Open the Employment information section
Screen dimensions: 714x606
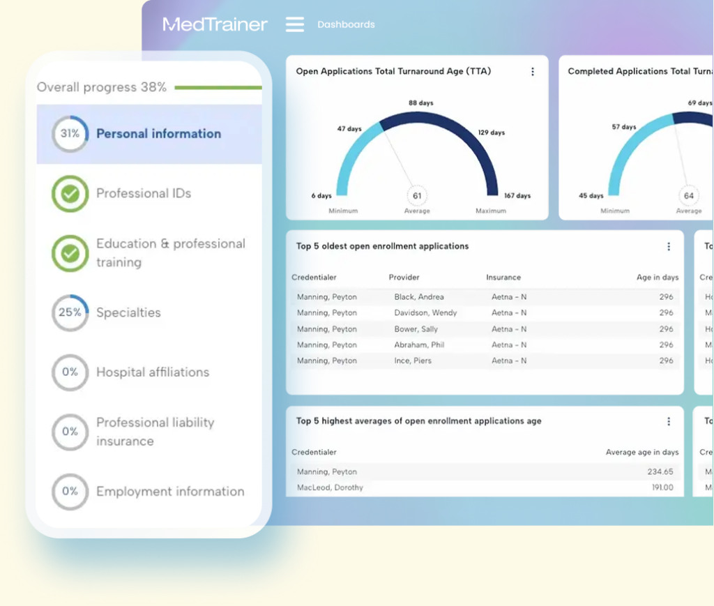170,492
